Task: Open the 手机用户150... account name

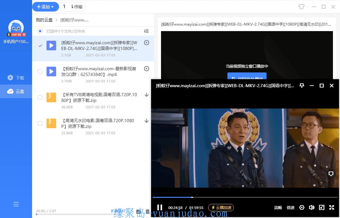Action: tap(16, 42)
